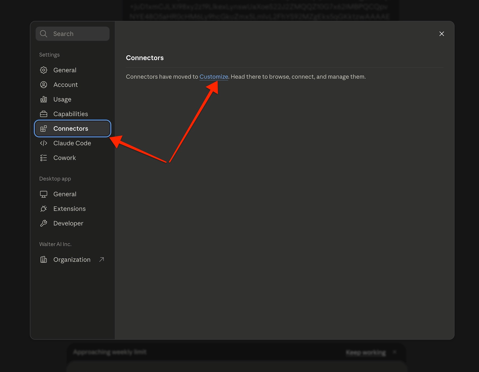Open the Capabilities settings page
This screenshot has height=372, width=479.
[73, 114]
